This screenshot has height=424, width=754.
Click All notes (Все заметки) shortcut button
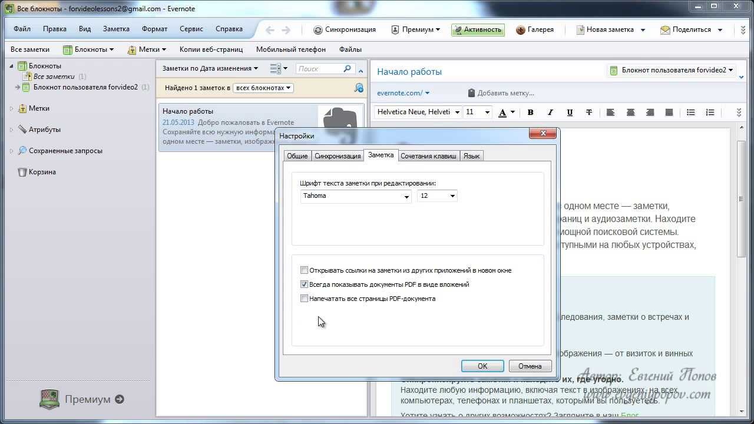click(x=30, y=49)
